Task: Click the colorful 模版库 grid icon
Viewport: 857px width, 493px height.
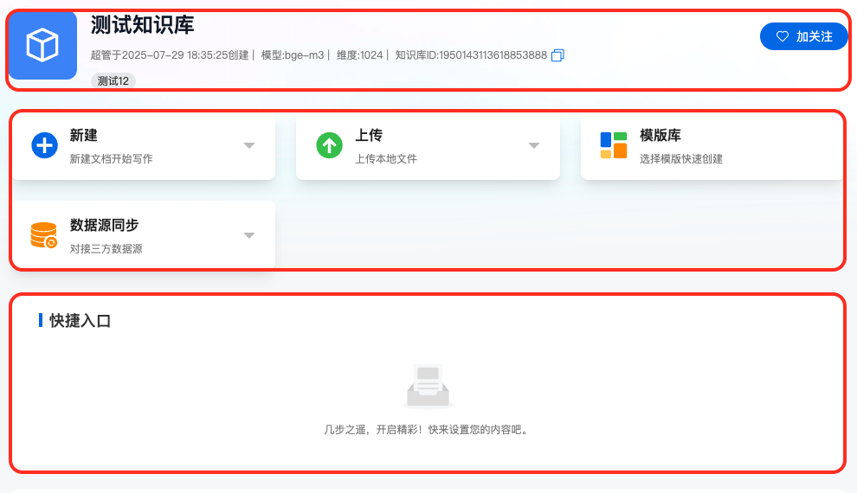Action: tap(613, 145)
